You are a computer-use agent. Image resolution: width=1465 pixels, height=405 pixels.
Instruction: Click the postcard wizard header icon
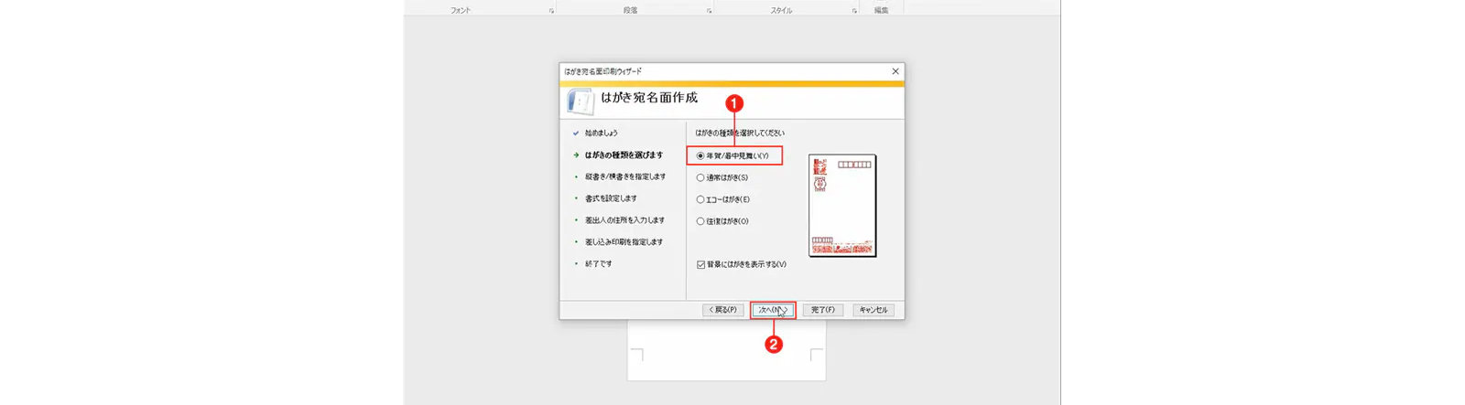580,101
